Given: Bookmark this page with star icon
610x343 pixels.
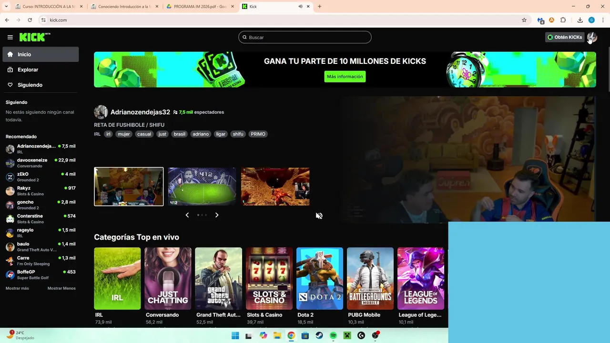Looking at the screenshot, I should point(524,20).
